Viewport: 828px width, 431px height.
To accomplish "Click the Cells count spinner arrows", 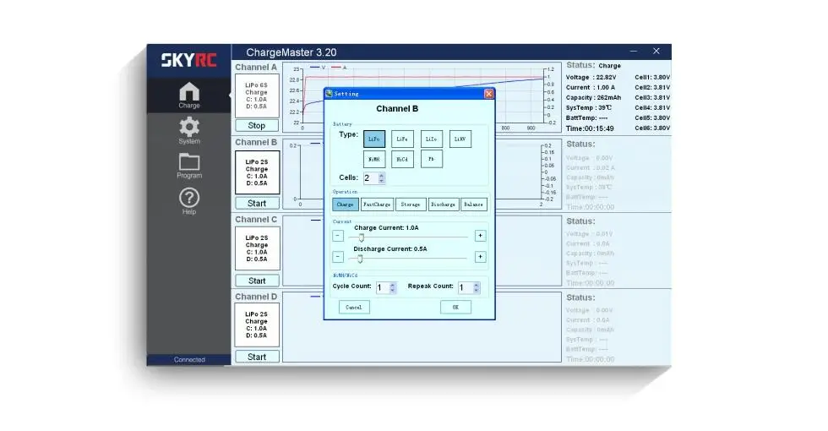I will point(381,178).
